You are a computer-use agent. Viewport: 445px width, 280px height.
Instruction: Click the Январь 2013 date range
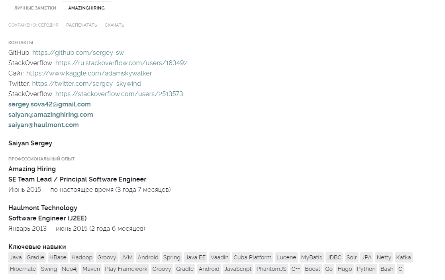[76, 228]
